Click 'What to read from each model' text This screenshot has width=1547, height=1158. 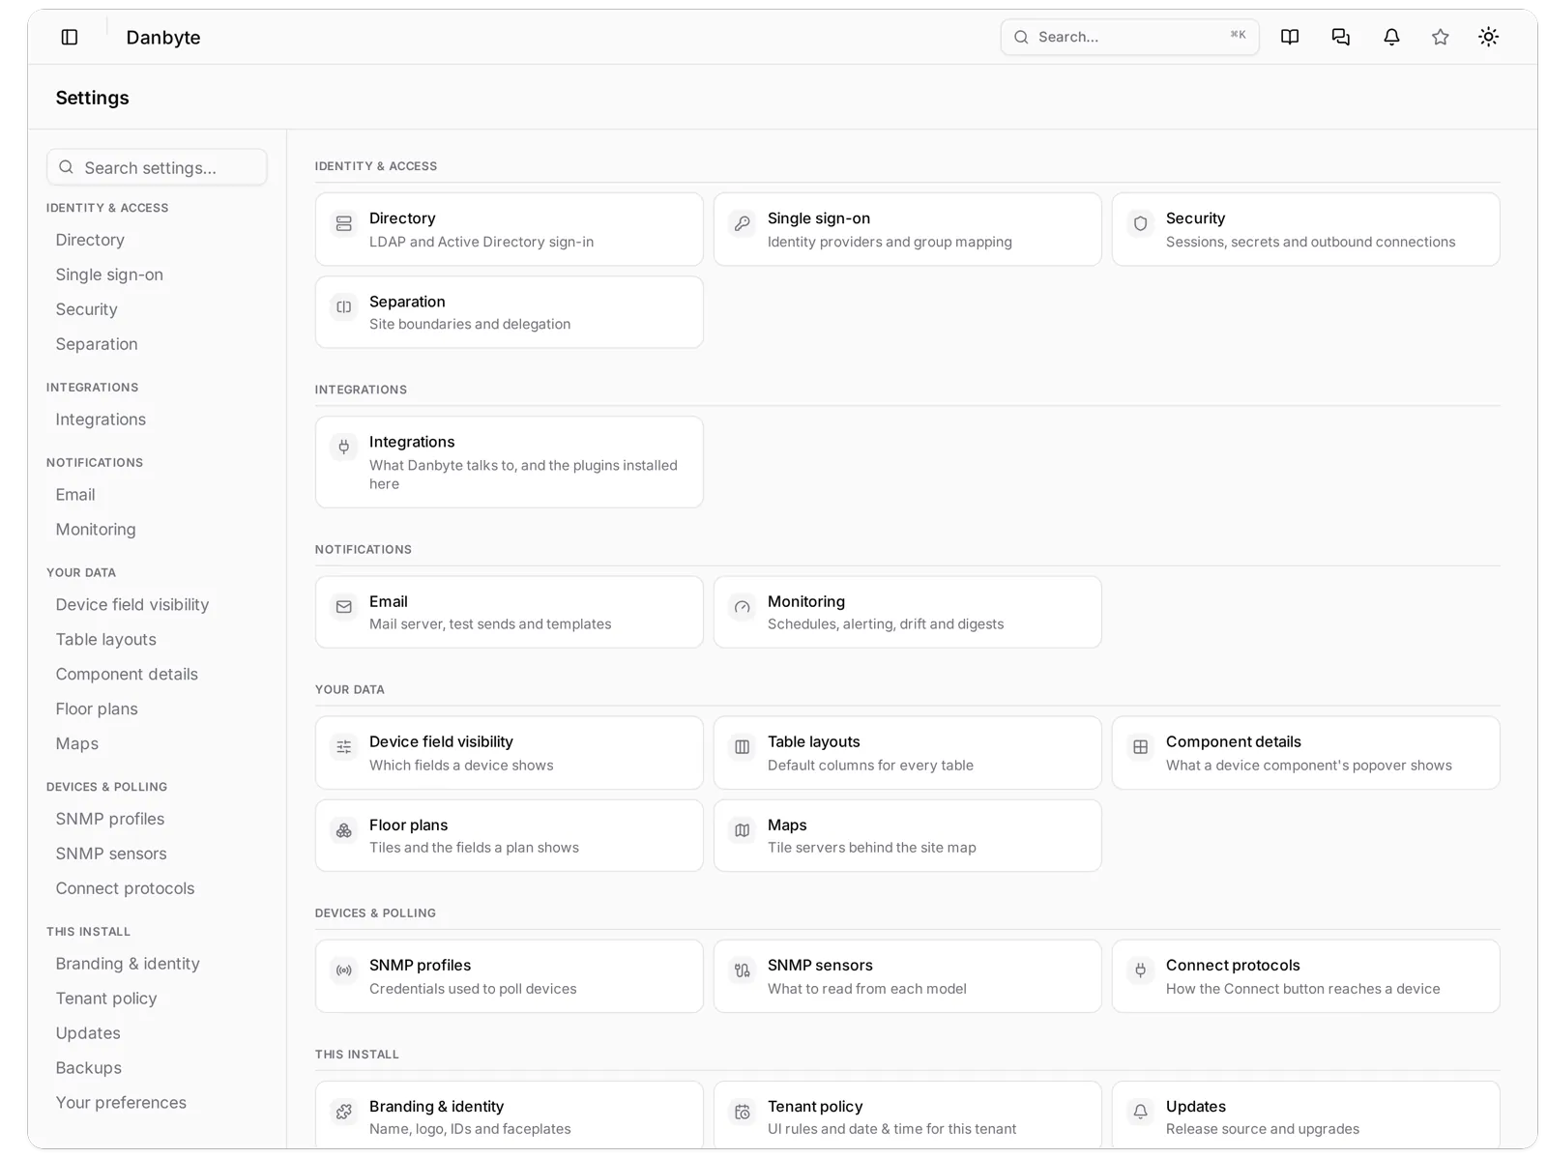pyautogui.click(x=867, y=988)
